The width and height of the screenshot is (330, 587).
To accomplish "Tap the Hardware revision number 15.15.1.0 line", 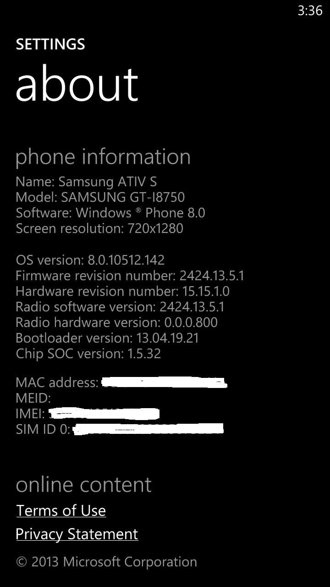I will pos(122,292).
